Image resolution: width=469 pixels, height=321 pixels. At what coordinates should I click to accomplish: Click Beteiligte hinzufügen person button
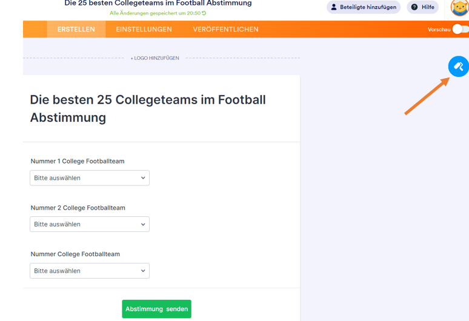point(364,7)
